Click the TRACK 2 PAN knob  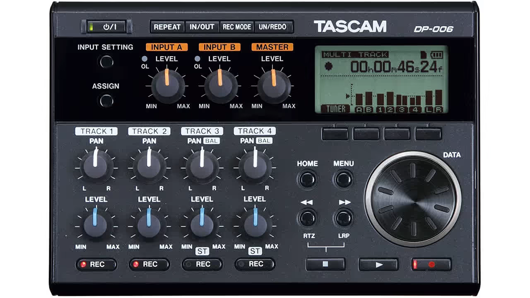[149, 166]
